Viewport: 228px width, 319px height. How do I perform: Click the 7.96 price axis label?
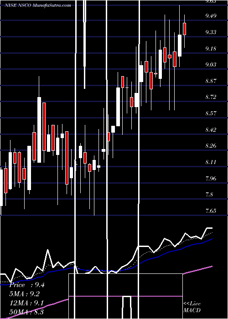(211, 179)
